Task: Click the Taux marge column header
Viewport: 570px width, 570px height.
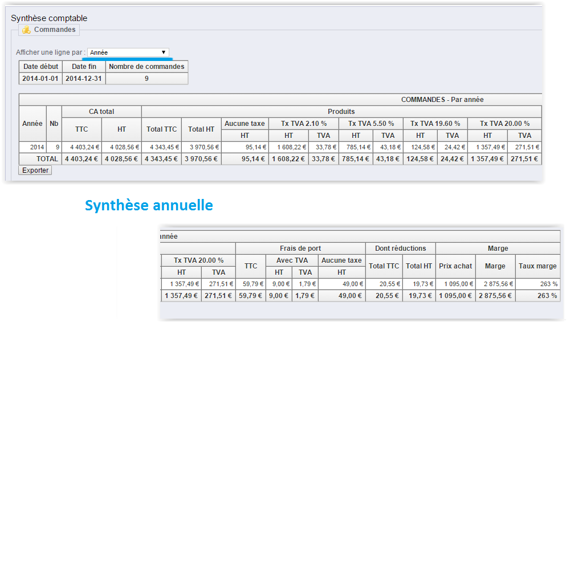Action: click(x=538, y=266)
